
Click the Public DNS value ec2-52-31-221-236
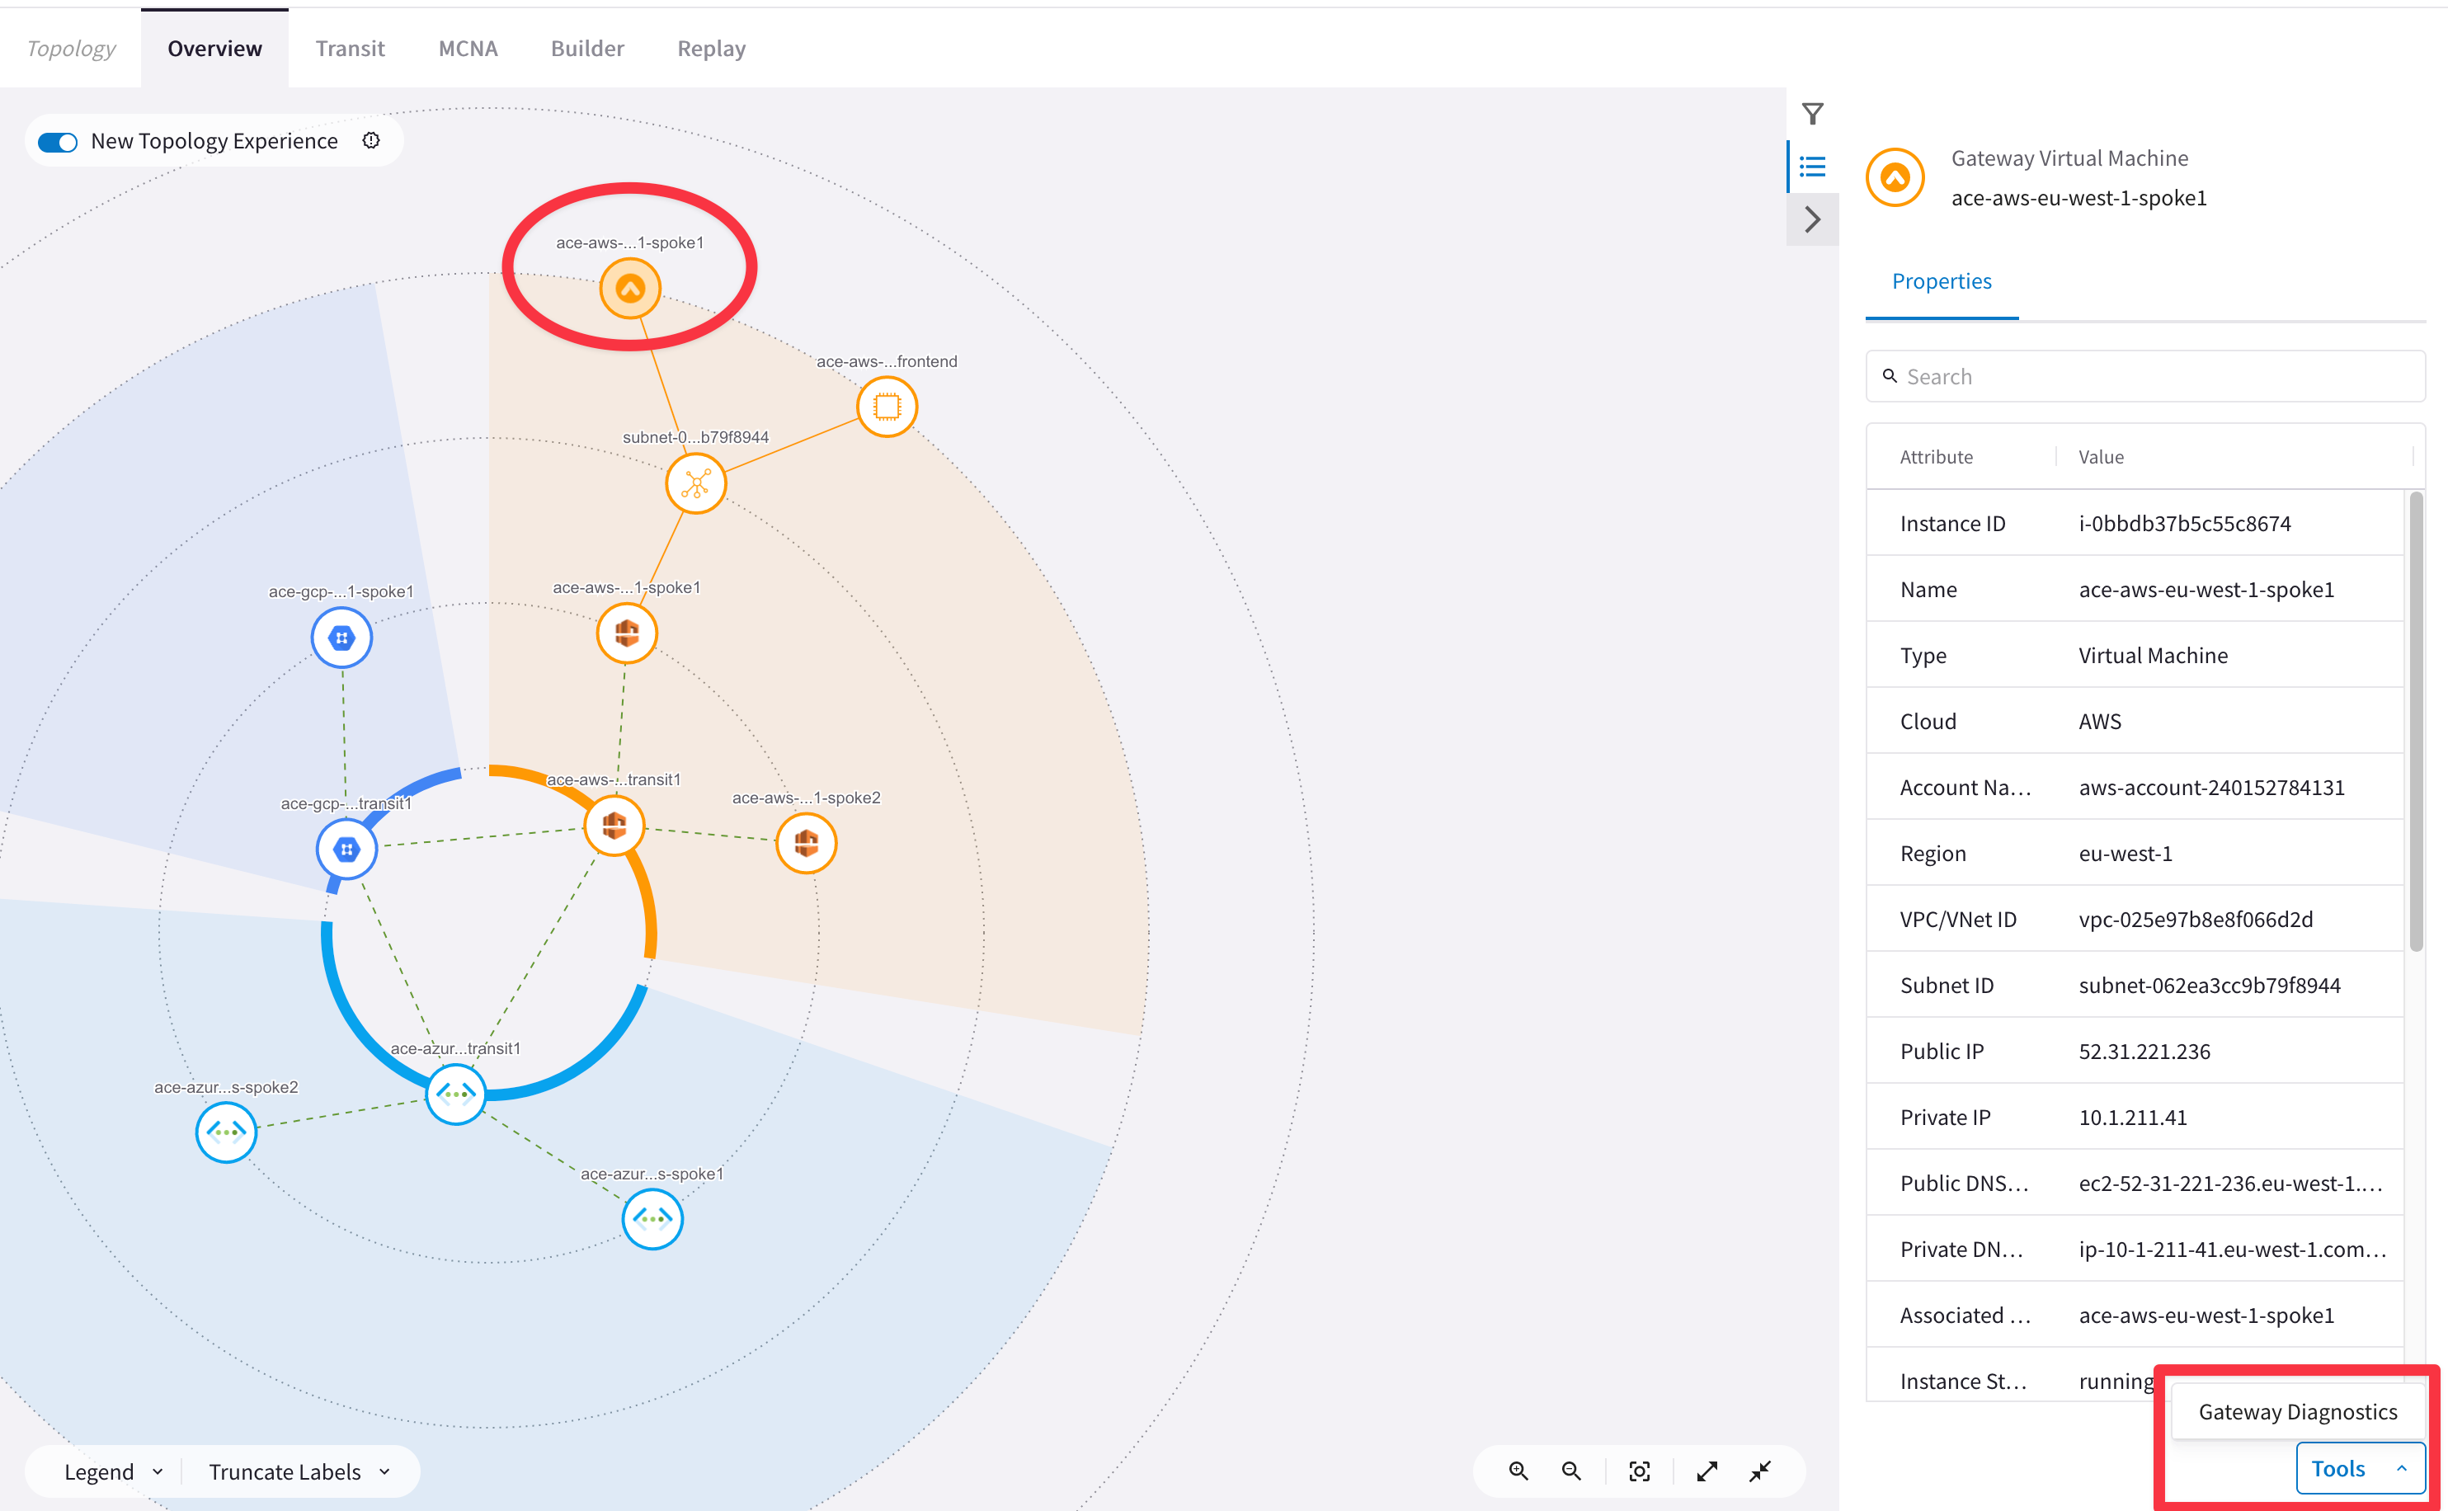[x=2230, y=1184]
